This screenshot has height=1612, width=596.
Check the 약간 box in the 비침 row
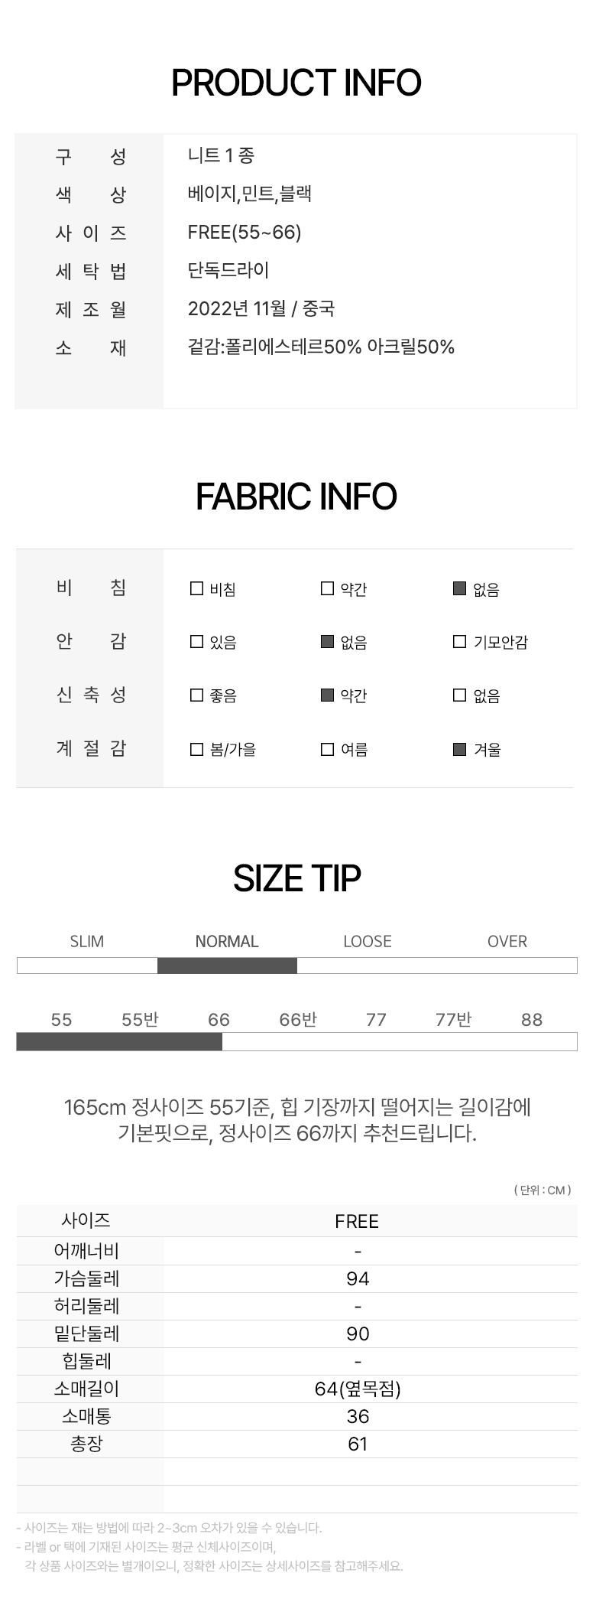tap(327, 588)
